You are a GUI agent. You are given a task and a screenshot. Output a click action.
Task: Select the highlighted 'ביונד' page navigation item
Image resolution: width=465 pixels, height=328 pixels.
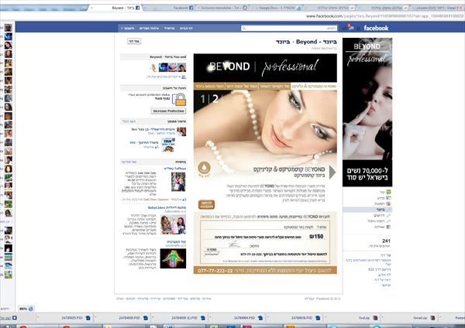[367, 210]
